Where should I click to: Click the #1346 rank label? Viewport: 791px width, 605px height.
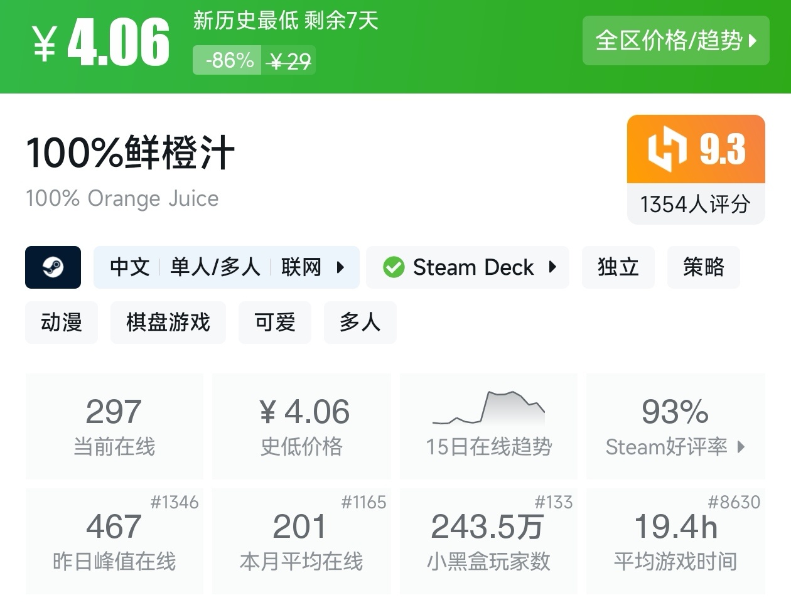coord(175,502)
